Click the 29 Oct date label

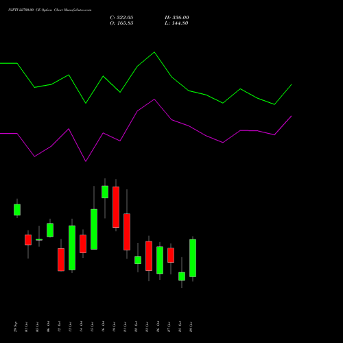pos(191,327)
